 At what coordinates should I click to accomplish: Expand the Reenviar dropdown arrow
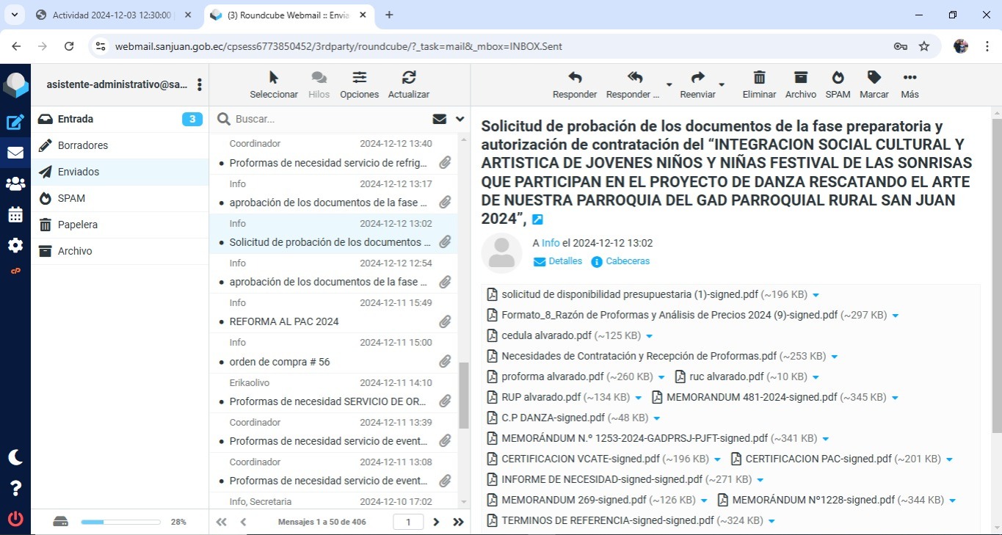tap(722, 85)
